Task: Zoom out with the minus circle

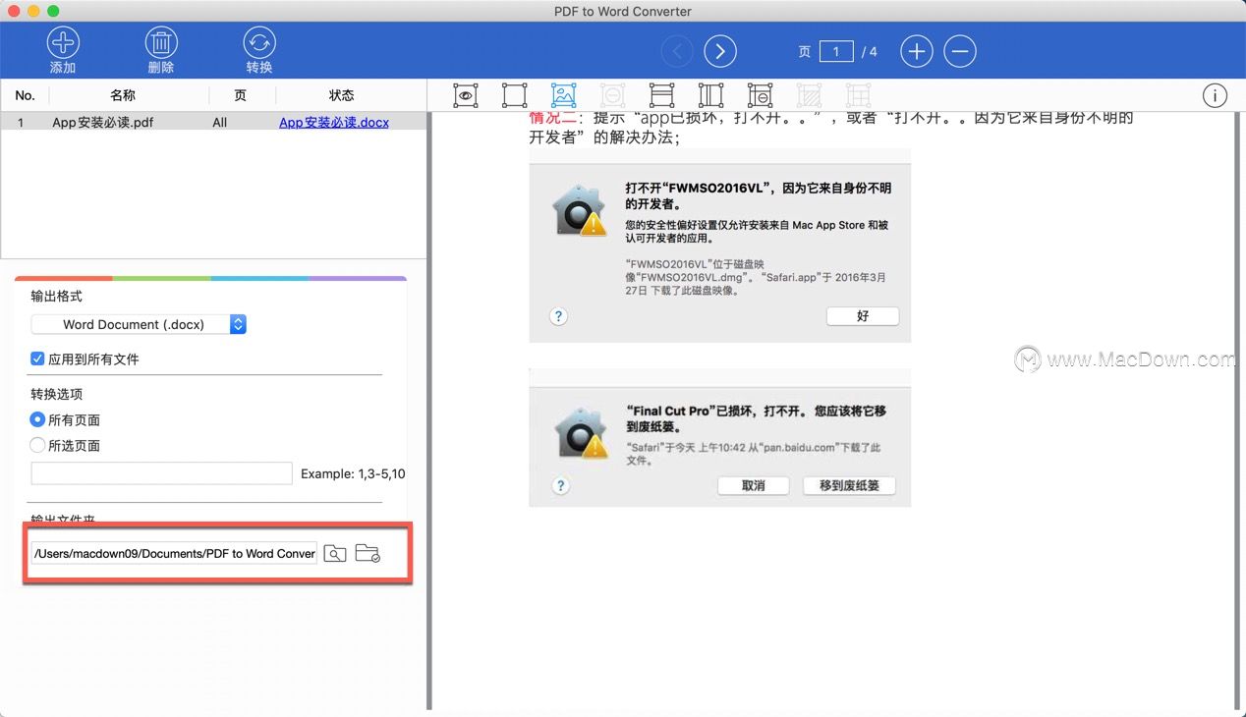Action: (960, 51)
